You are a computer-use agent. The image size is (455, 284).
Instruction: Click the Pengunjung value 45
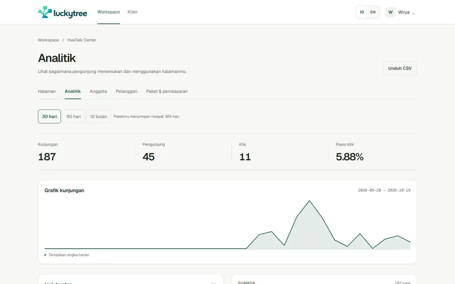click(149, 156)
